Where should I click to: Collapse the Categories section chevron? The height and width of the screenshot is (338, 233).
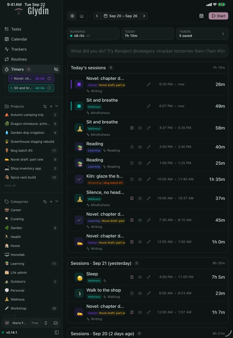(57, 201)
